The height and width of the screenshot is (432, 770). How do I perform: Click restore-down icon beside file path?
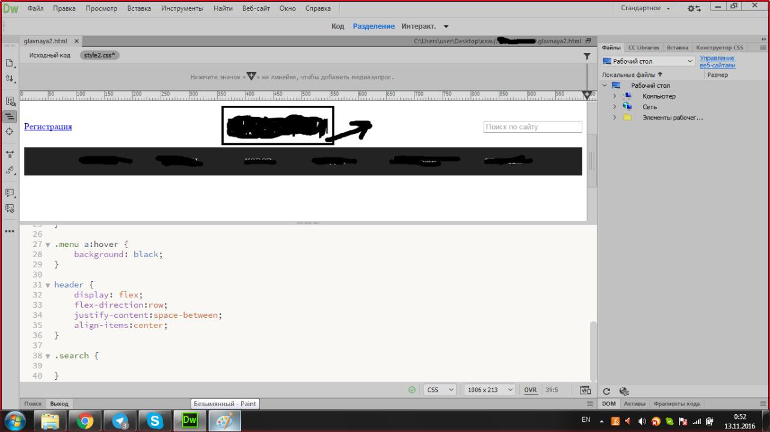point(588,41)
